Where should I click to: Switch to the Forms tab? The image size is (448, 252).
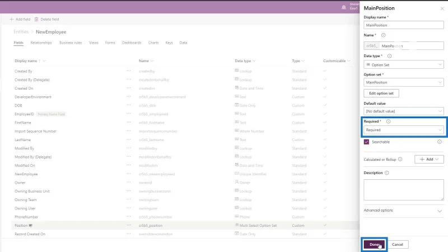(110, 43)
